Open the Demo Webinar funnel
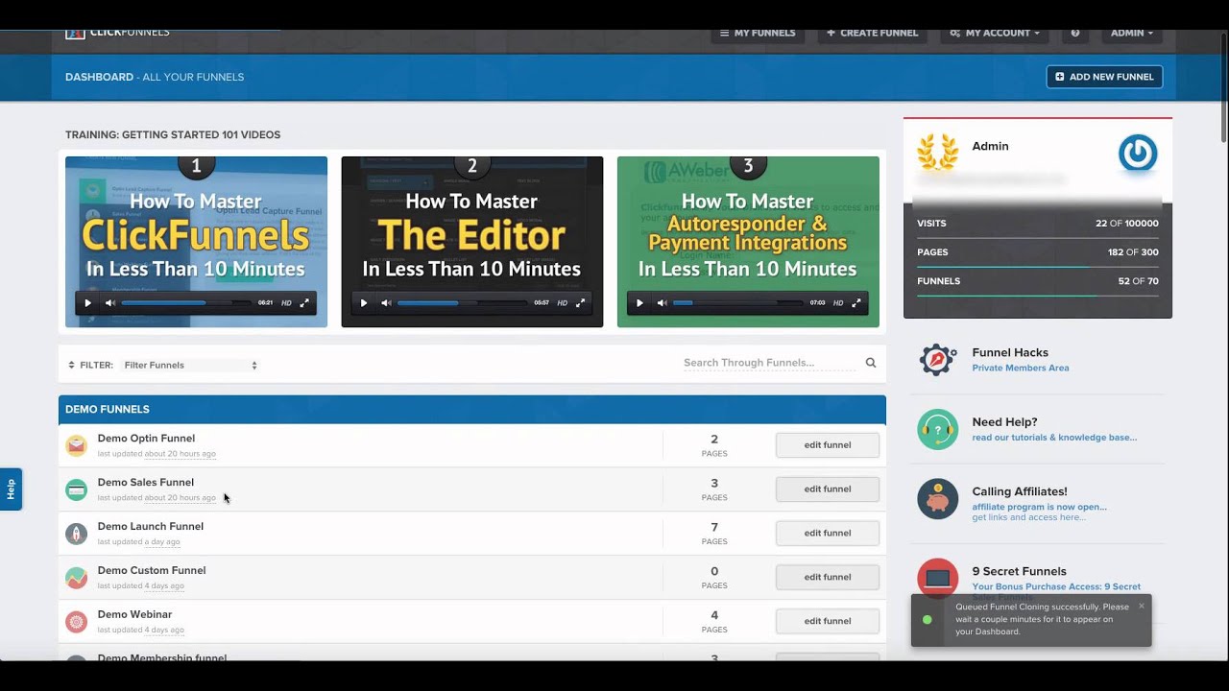This screenshot has width=1229, height=691. pyautogui.click(x=134, y=615)
